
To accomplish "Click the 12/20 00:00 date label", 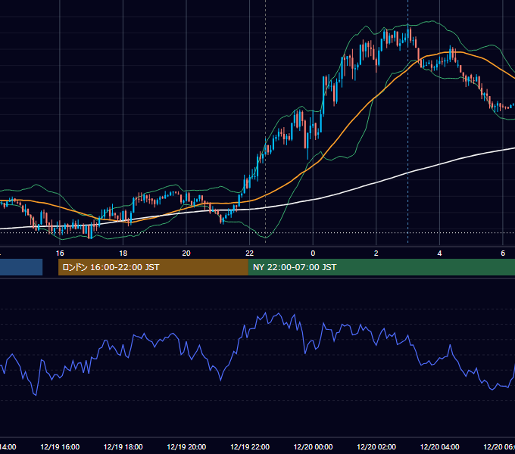I will (313, 446).
